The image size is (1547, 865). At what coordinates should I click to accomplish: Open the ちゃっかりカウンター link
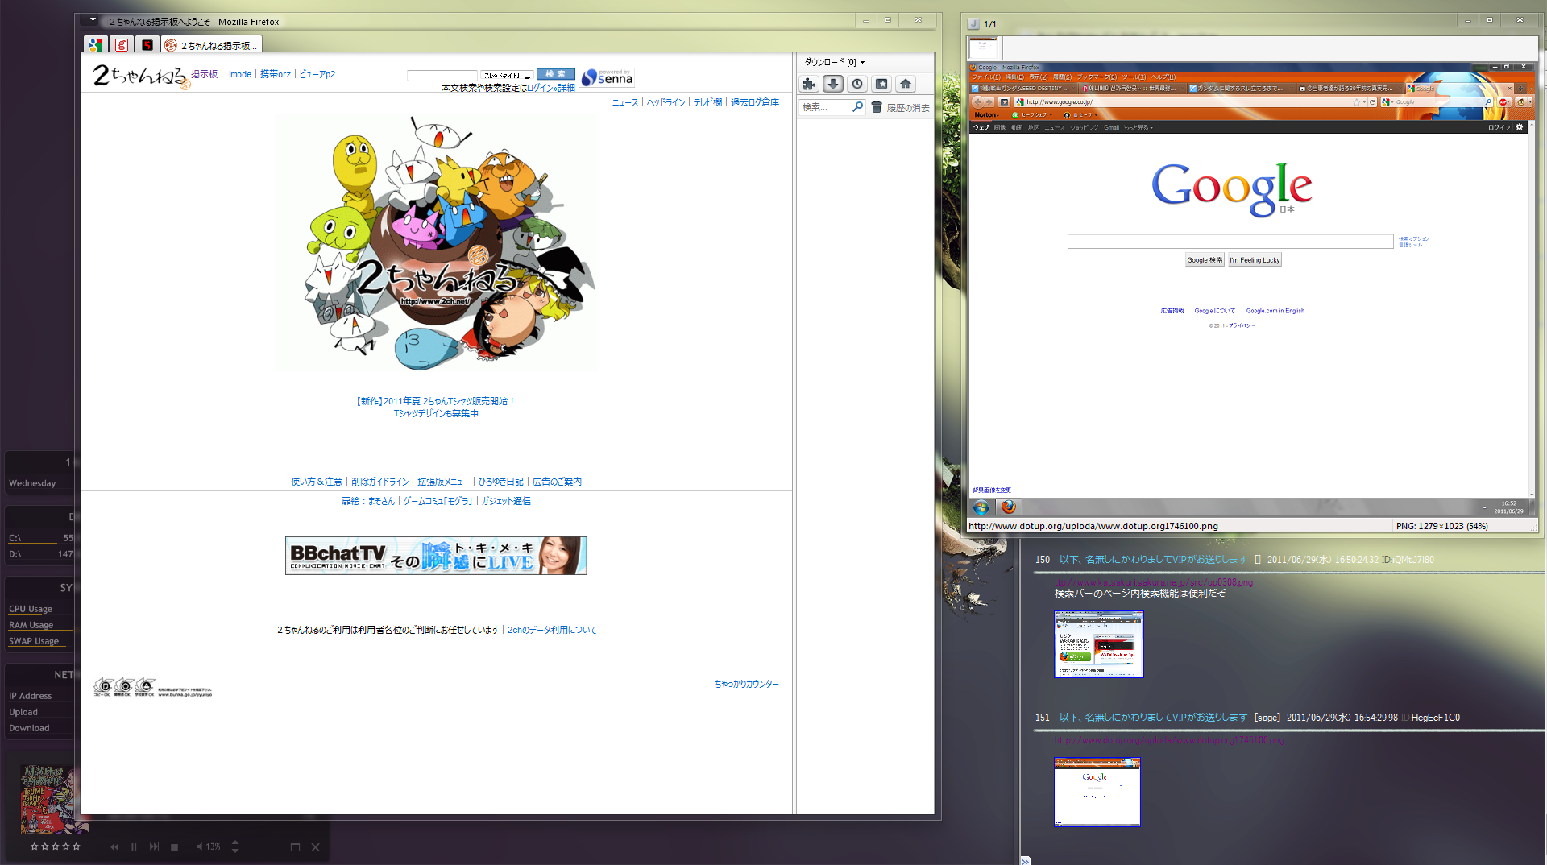click(747, 684)
